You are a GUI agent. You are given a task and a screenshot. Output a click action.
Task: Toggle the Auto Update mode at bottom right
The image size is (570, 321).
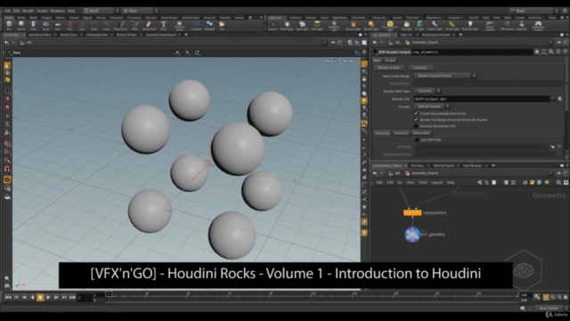tap(551, 309)
